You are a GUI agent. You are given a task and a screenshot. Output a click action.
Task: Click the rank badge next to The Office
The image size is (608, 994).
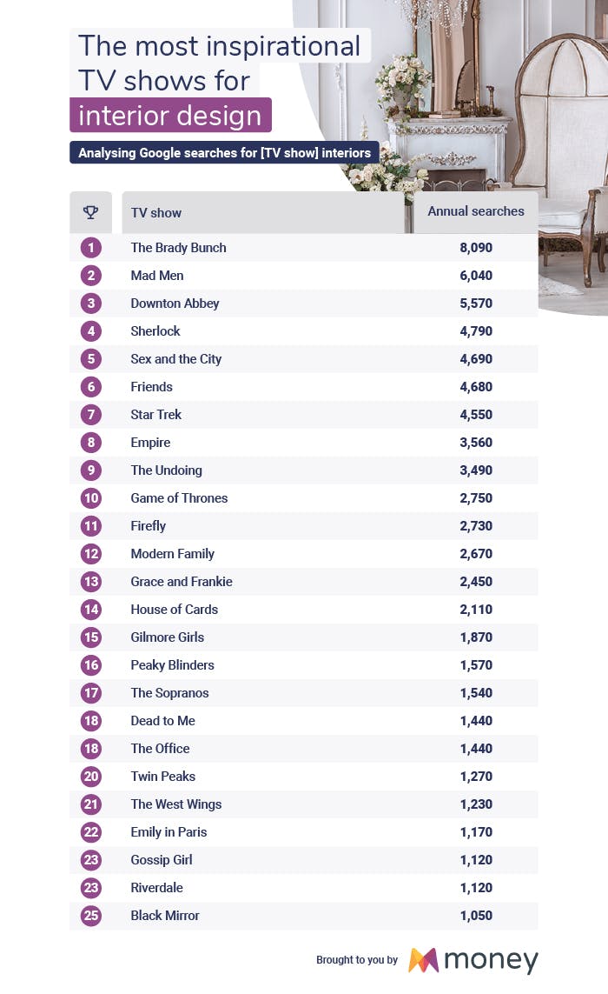coord(91,749)
